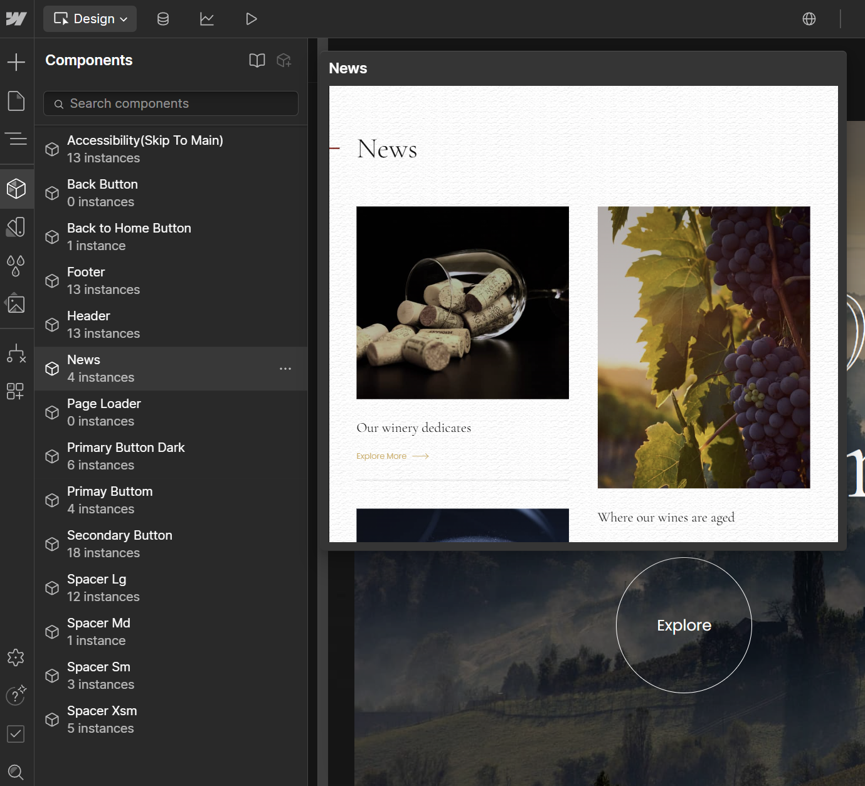Open the Style selectors panel

[x=16, y=226]
